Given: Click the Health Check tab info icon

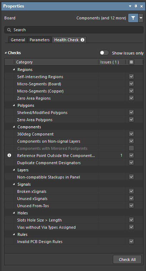Looking at the screenshot, I should tap(82, 40).
